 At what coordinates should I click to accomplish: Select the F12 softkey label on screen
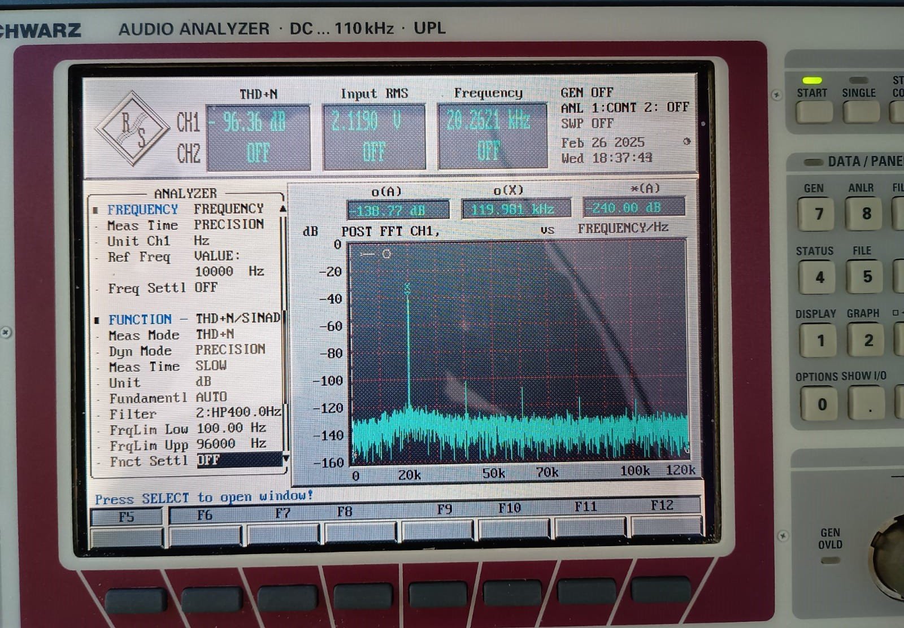662,505
